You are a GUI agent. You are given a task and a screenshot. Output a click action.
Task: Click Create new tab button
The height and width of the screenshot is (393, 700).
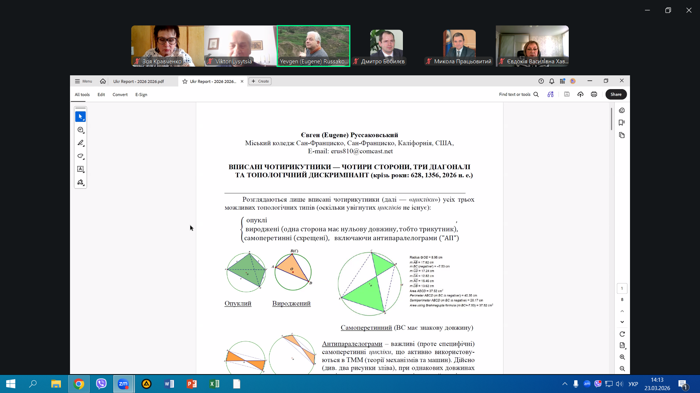260,81
